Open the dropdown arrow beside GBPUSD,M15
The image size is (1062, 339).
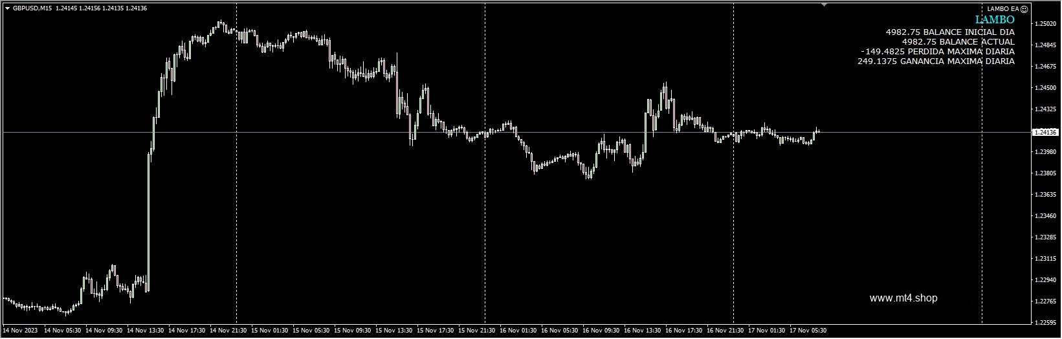[x=7, y=8]
